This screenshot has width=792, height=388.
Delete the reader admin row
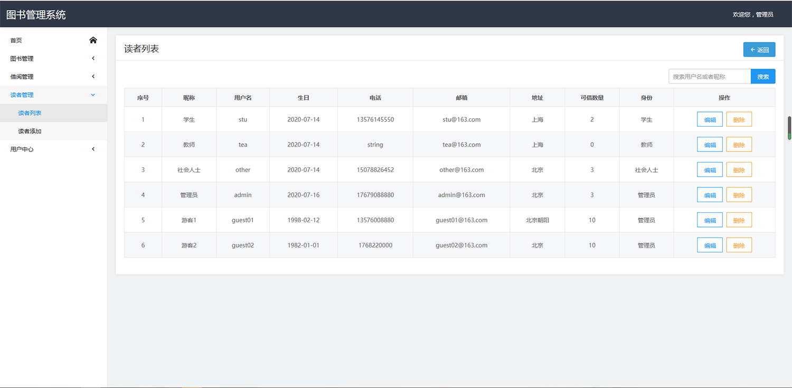(739, 195)
